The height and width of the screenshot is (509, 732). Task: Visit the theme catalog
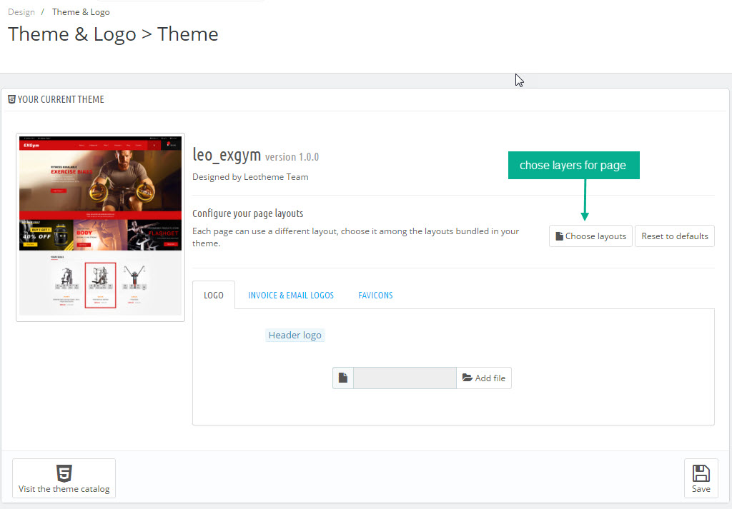[64, 478]
